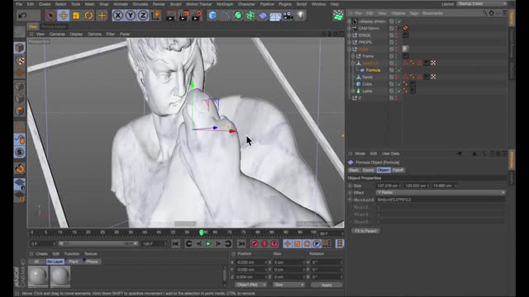Click the timeline preview range slider bar

point(98,243)
